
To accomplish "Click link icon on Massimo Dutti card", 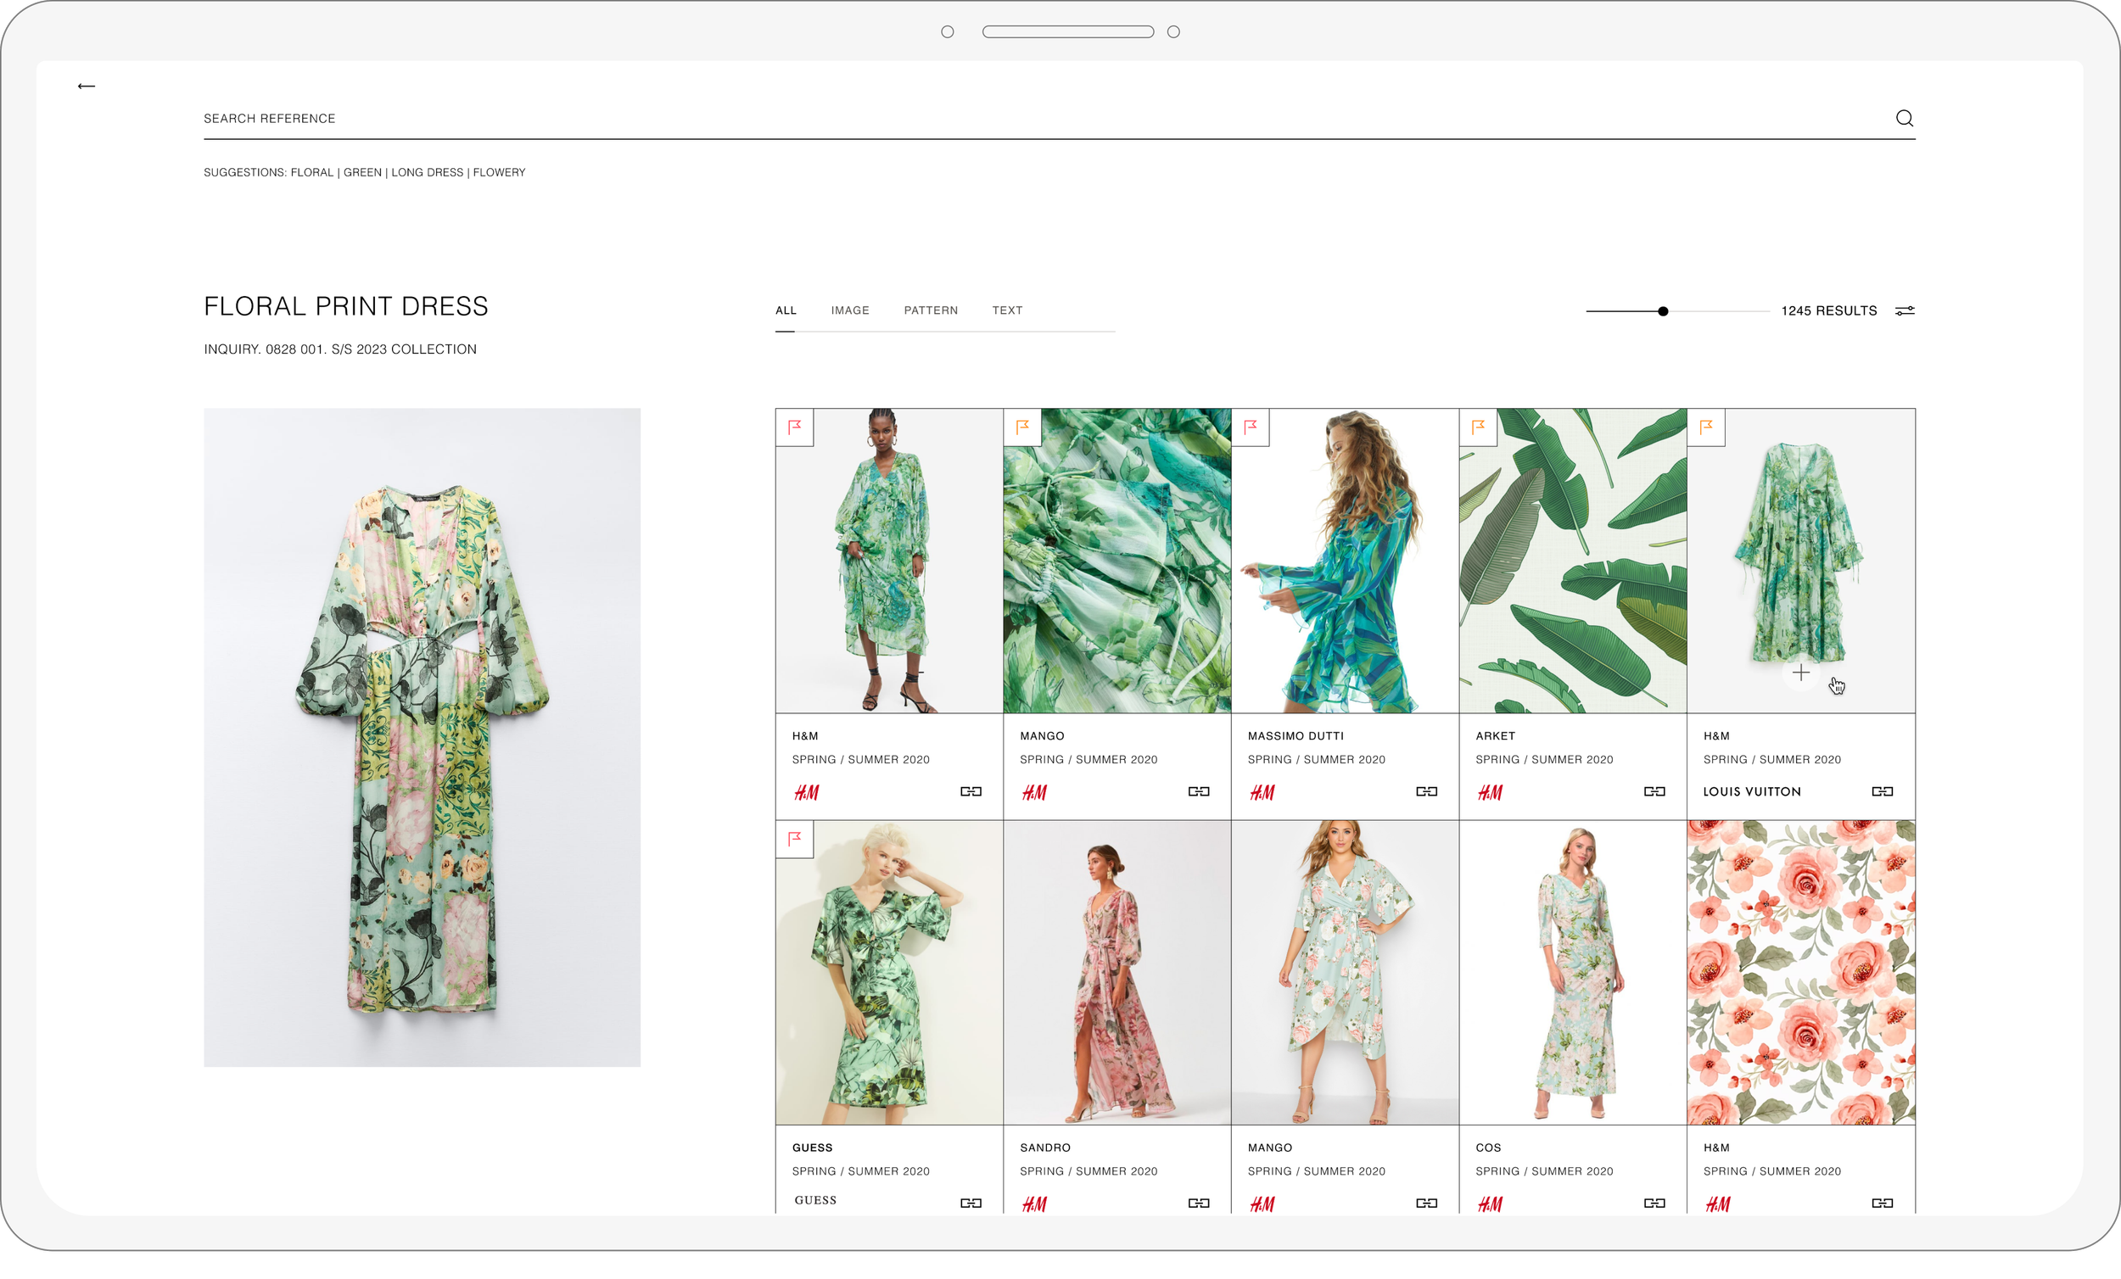I will (1425, 791).
